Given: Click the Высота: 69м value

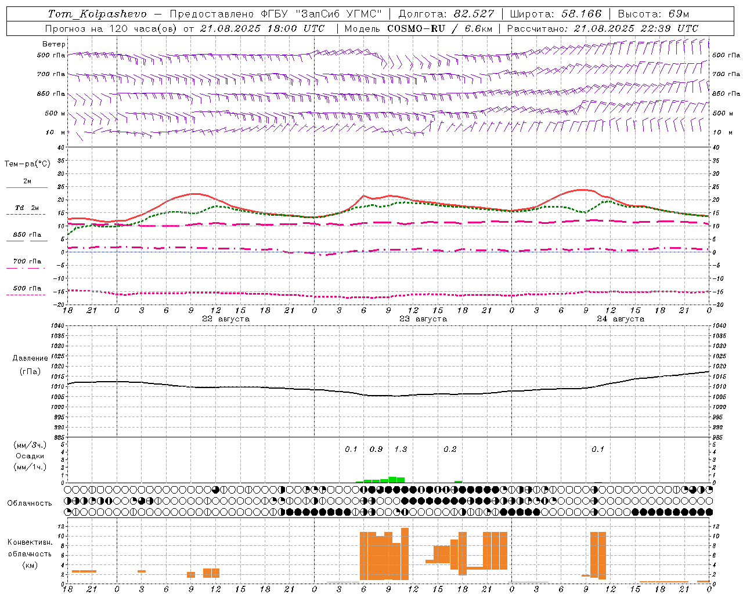Looking at the screenshot, I should 654,14.
